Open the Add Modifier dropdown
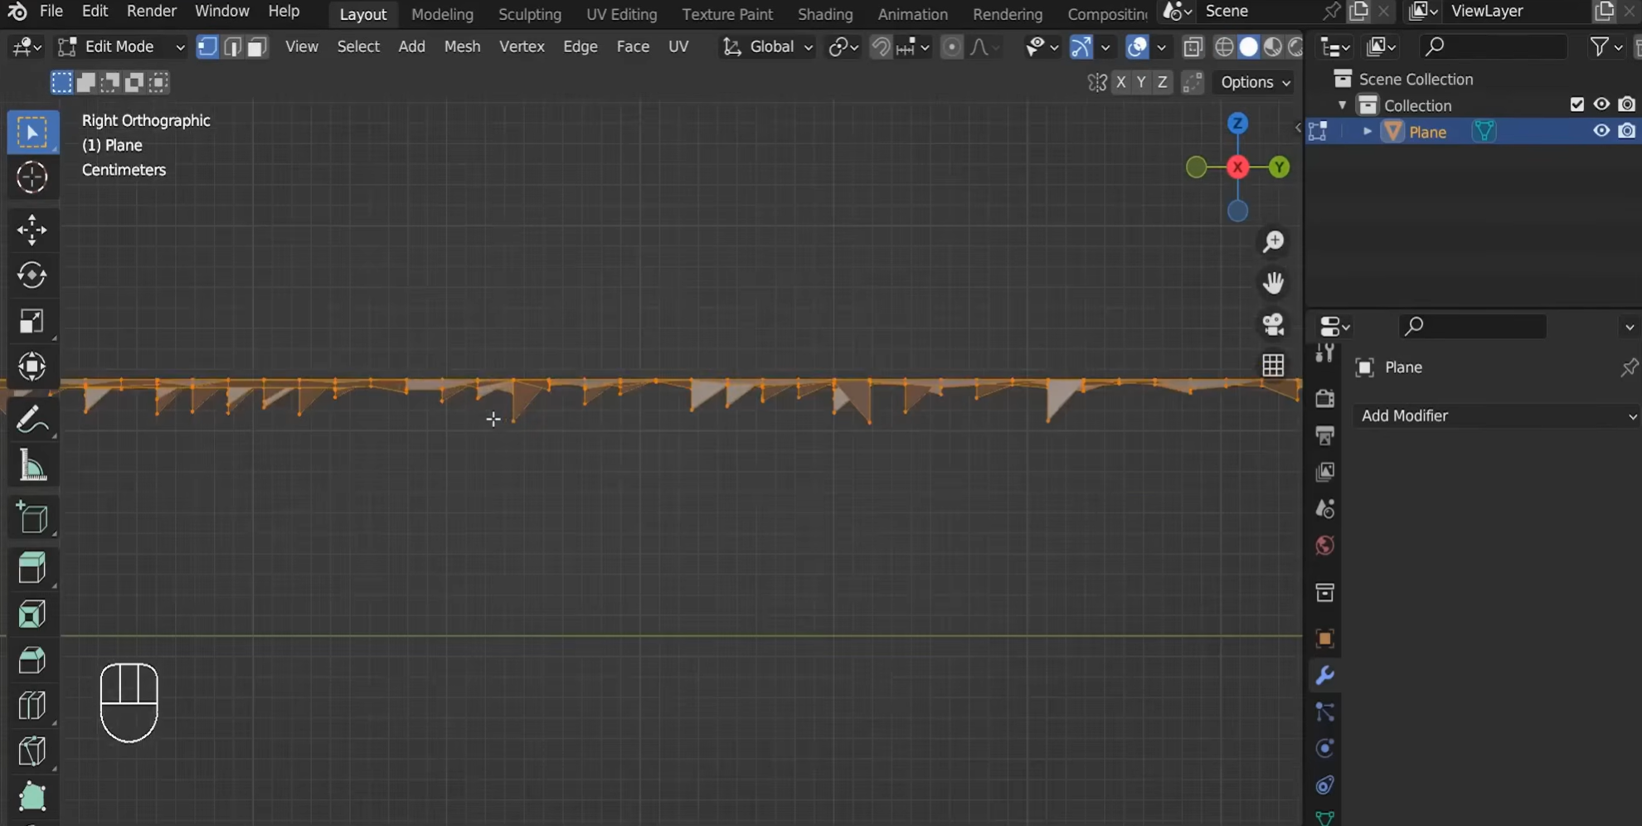The image size is (1642, 826). point(1497,415)
